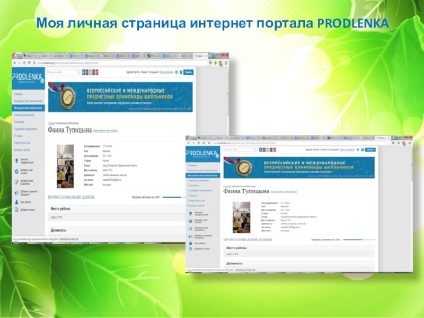The height and width of the screenshot is (318, 424).
Task: Click the document icon 'Добавить статью' in upper-left window
Action: click(x=16, y=209)
